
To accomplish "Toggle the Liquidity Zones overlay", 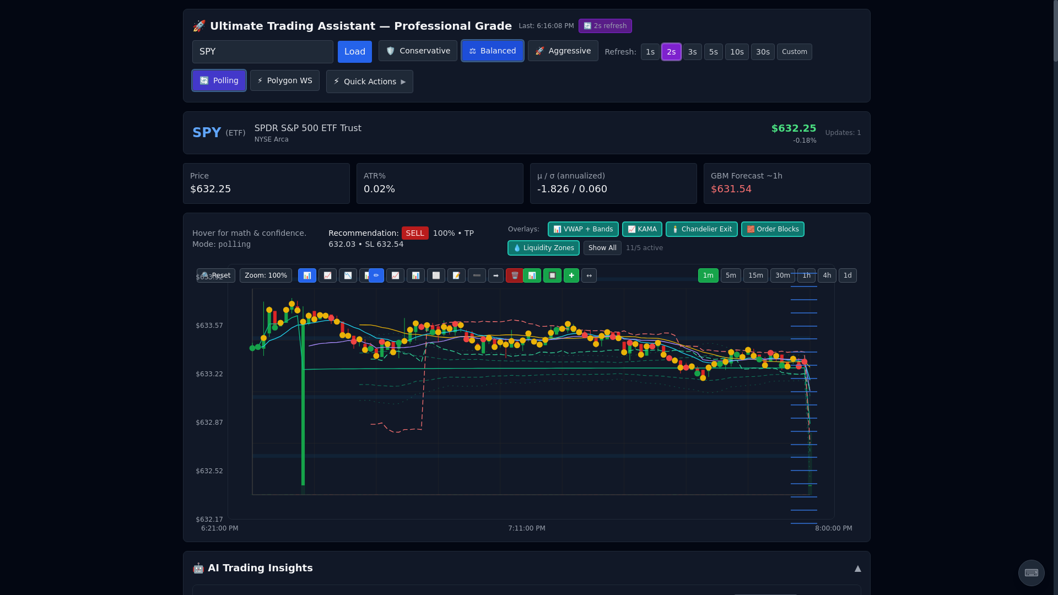I will (x=543, y=248).
